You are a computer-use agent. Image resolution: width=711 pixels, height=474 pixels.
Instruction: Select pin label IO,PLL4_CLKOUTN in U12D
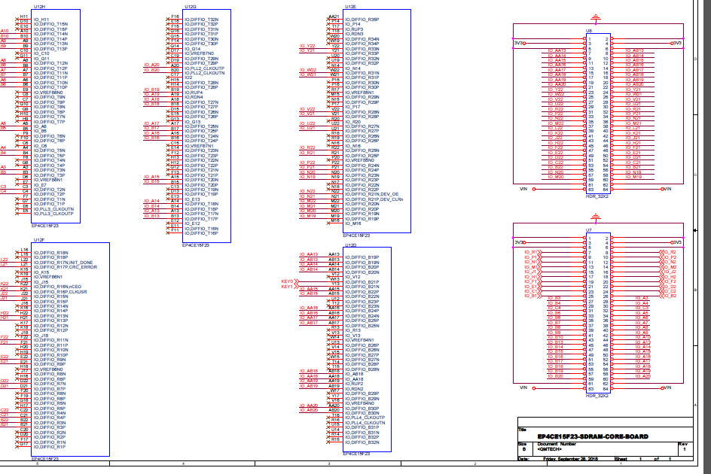pos(365,423)
